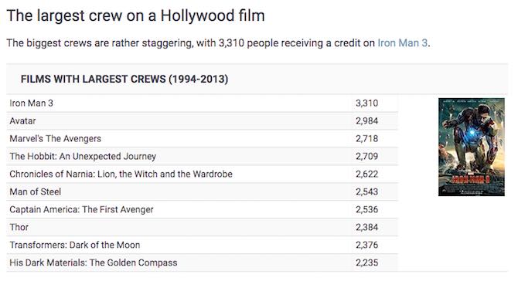Open the Iron Man 3 hyperlink
Viewport: 518px width, 281px height.
point(402,43)
